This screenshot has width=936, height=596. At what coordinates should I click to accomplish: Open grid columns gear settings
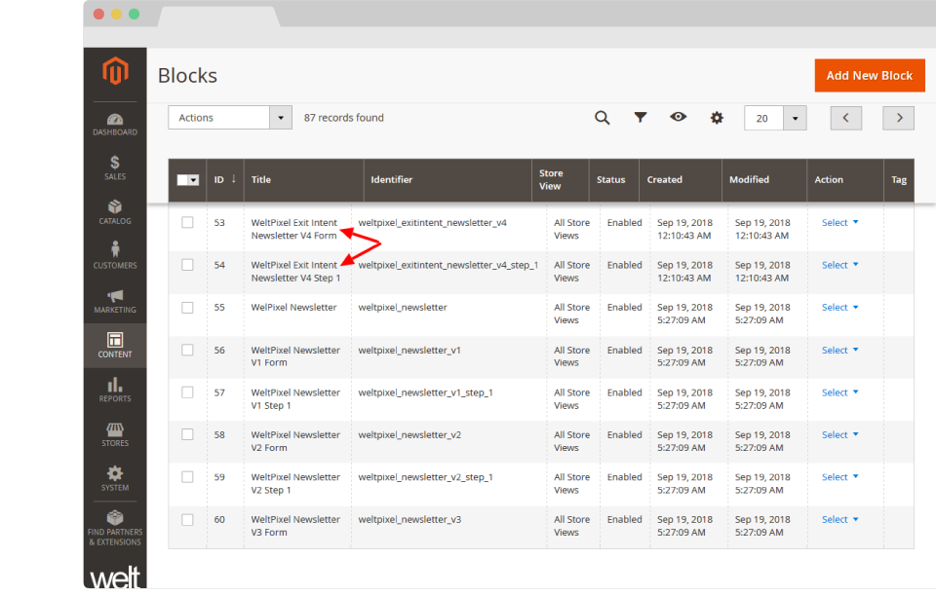coord(717,118)
